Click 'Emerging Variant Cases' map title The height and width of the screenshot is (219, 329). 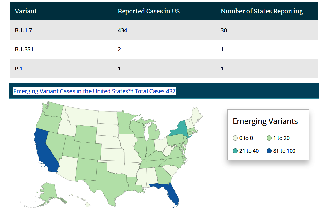[x=94, y=91]
